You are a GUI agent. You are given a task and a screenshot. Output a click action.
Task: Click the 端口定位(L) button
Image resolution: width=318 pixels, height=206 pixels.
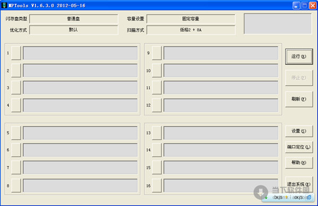tap(299, 147)
